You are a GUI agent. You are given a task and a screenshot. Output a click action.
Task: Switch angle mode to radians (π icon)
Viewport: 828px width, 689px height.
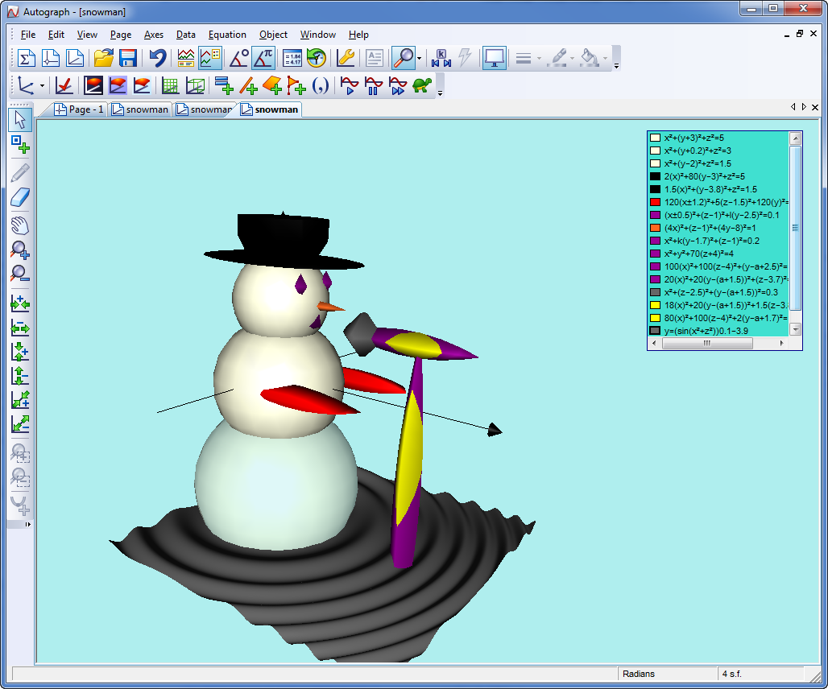point(263,58)
